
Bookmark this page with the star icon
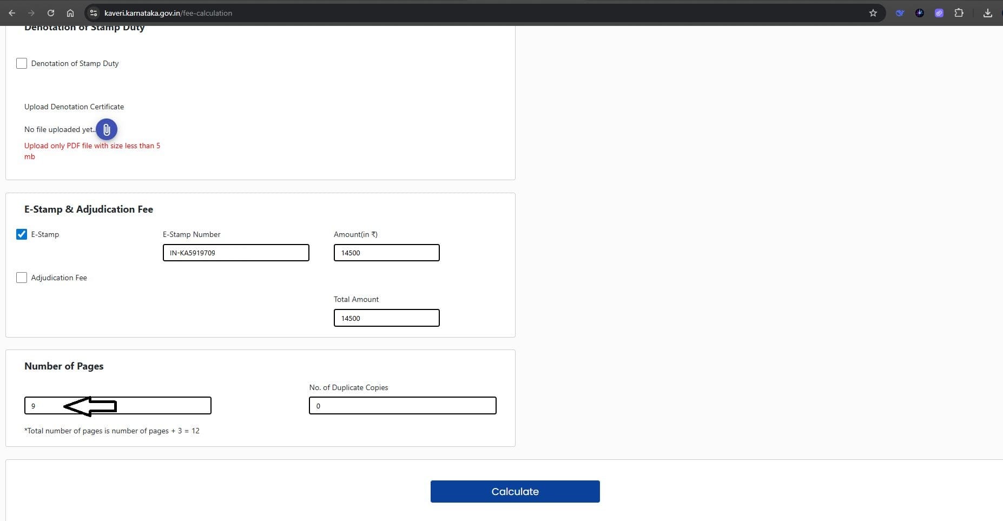(873, 13)
